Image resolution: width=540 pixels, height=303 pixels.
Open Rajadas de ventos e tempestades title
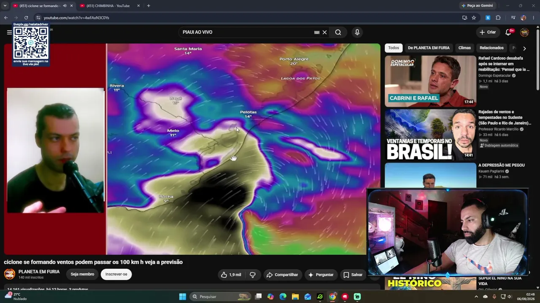[505, 117]
